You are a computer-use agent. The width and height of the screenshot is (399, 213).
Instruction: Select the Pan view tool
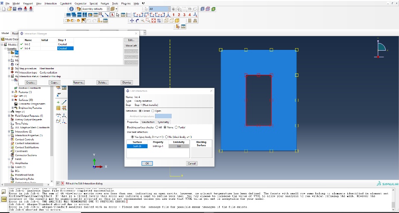[x=132, y=21]
